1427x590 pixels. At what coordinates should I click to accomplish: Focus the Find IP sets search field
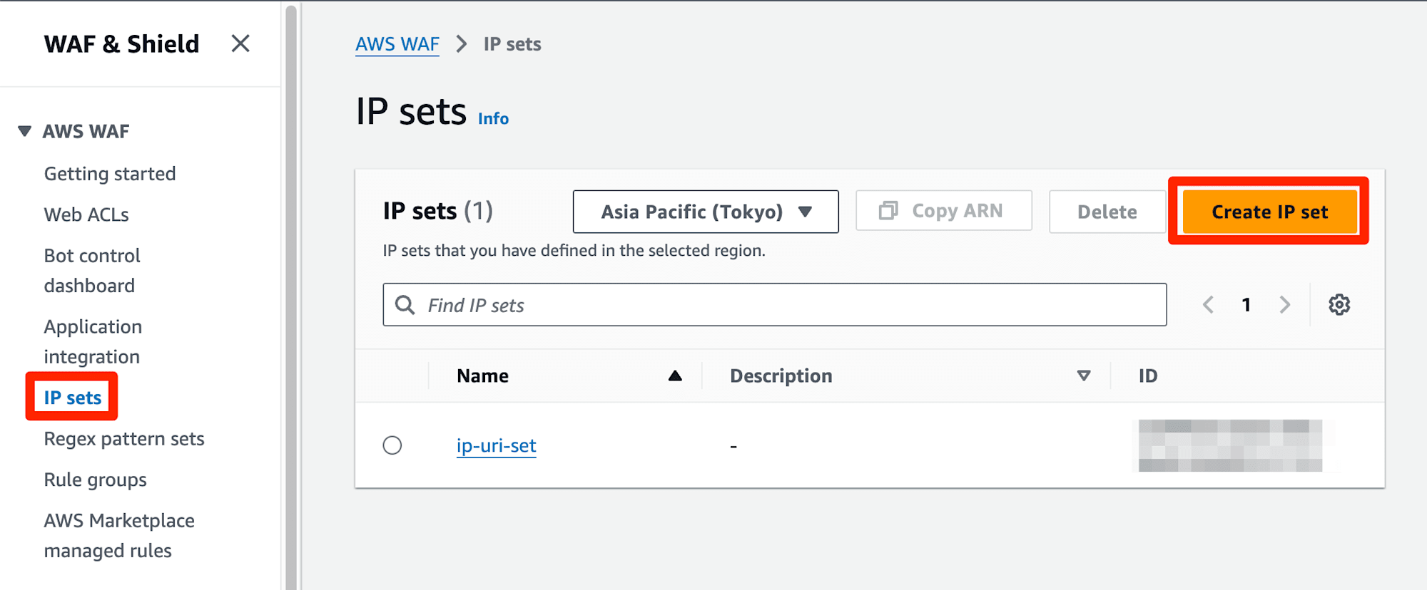[775, 305]
